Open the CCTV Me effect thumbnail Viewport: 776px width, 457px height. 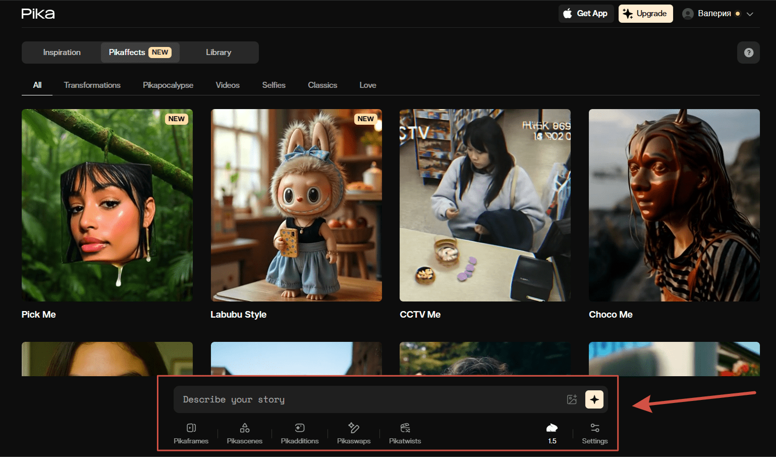point(485,205)
